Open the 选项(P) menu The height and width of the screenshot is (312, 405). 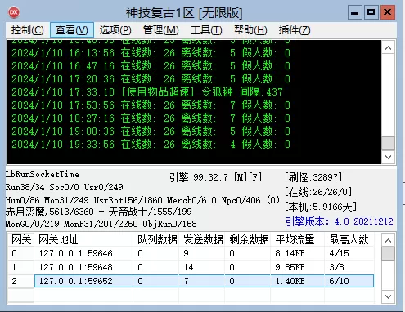pyautogui.click(x=115, y=30)
